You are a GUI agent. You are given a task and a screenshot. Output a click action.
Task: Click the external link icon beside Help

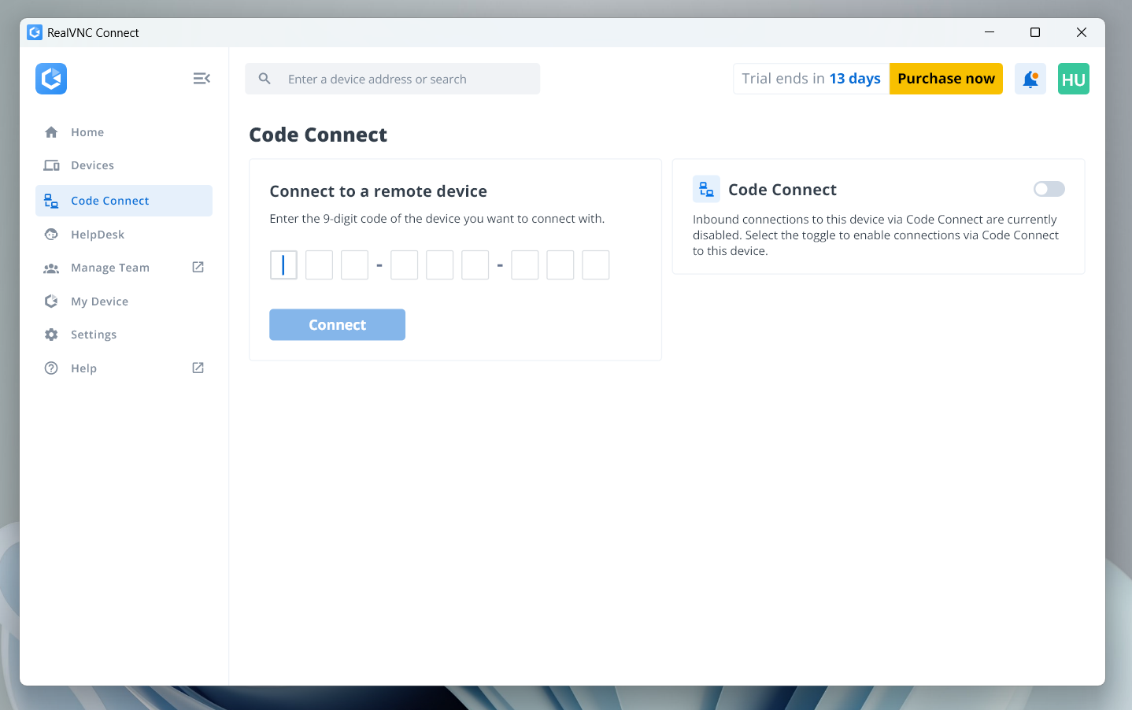click(198, 368)
